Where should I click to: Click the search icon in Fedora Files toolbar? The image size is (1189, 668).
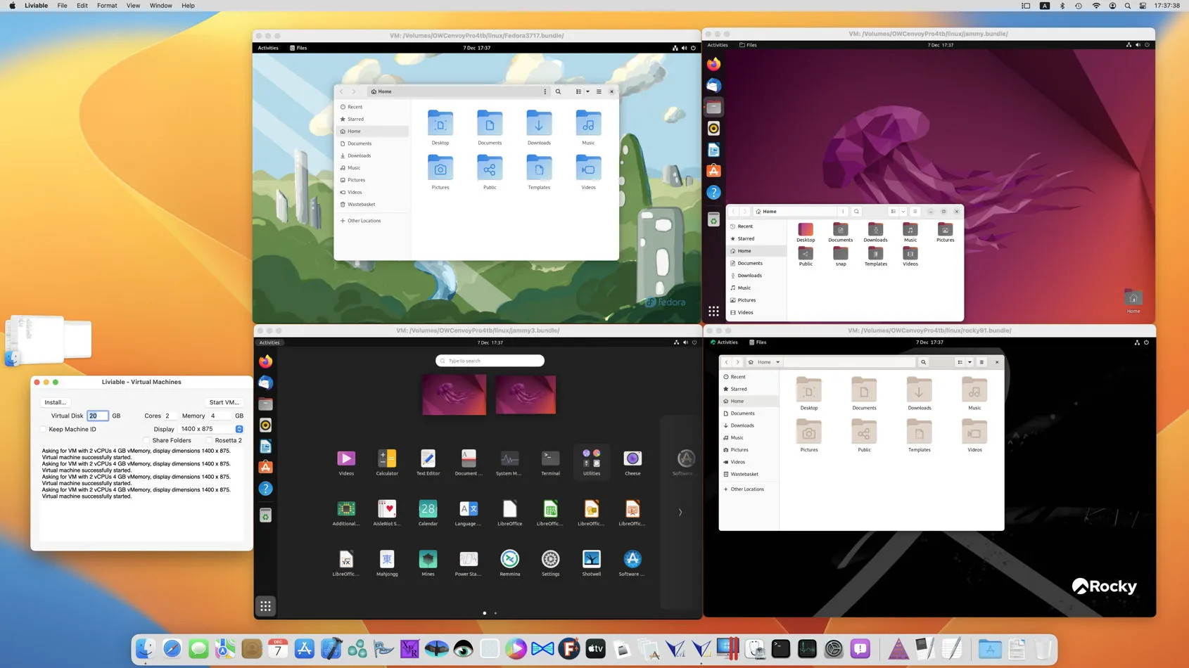pyautogui.click(x=558, y=91)
